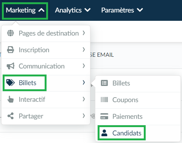Open the Analytics dropdown

73,10
